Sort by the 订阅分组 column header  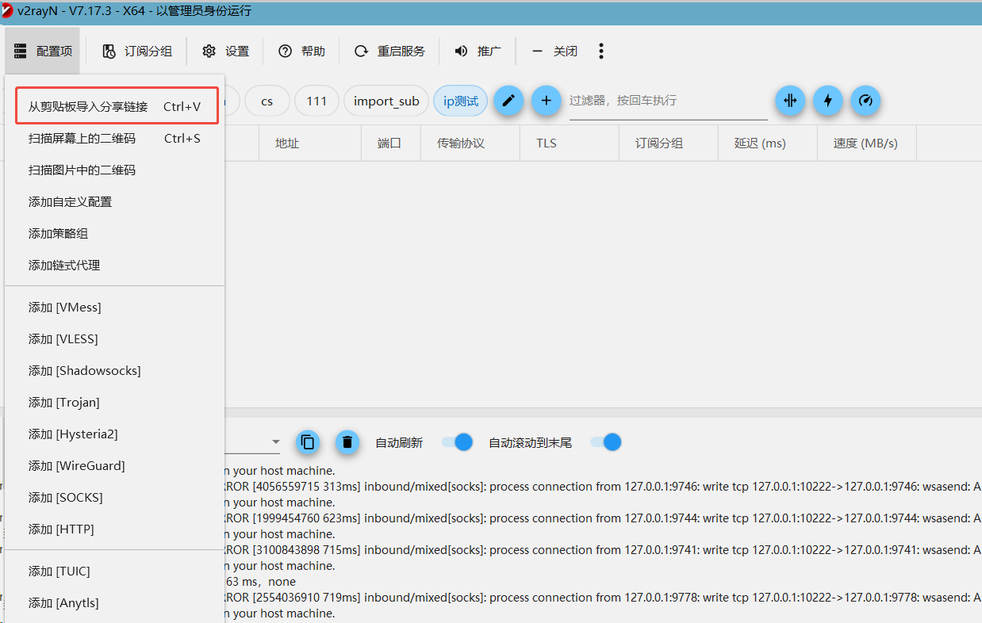[668, 143]
